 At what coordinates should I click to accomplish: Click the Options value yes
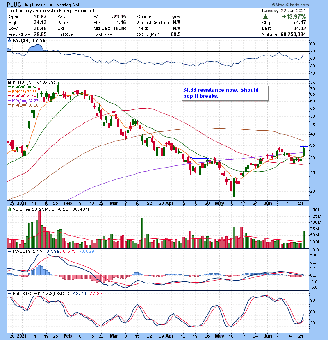click(176, 17)
